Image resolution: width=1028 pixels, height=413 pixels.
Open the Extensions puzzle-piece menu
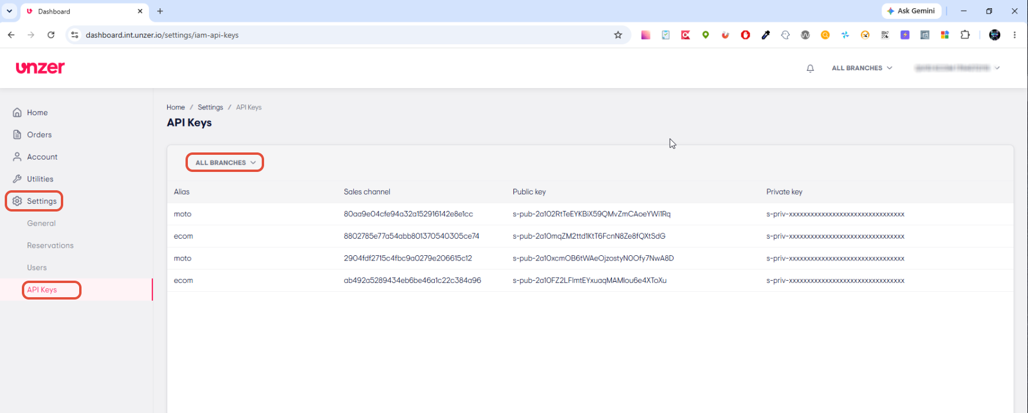coord(965,35)
